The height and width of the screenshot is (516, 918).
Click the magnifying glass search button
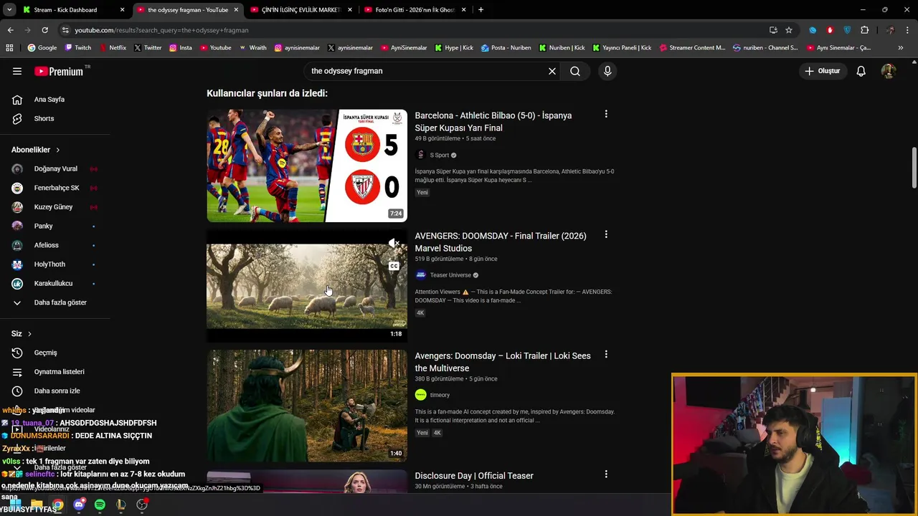(x=575, y=71)
